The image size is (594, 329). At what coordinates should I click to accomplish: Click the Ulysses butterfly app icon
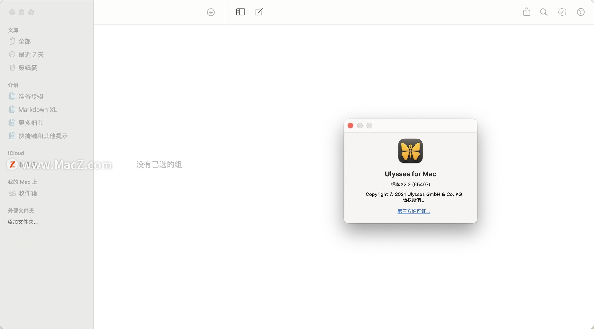pyautogui.click(x=411, y=151)
